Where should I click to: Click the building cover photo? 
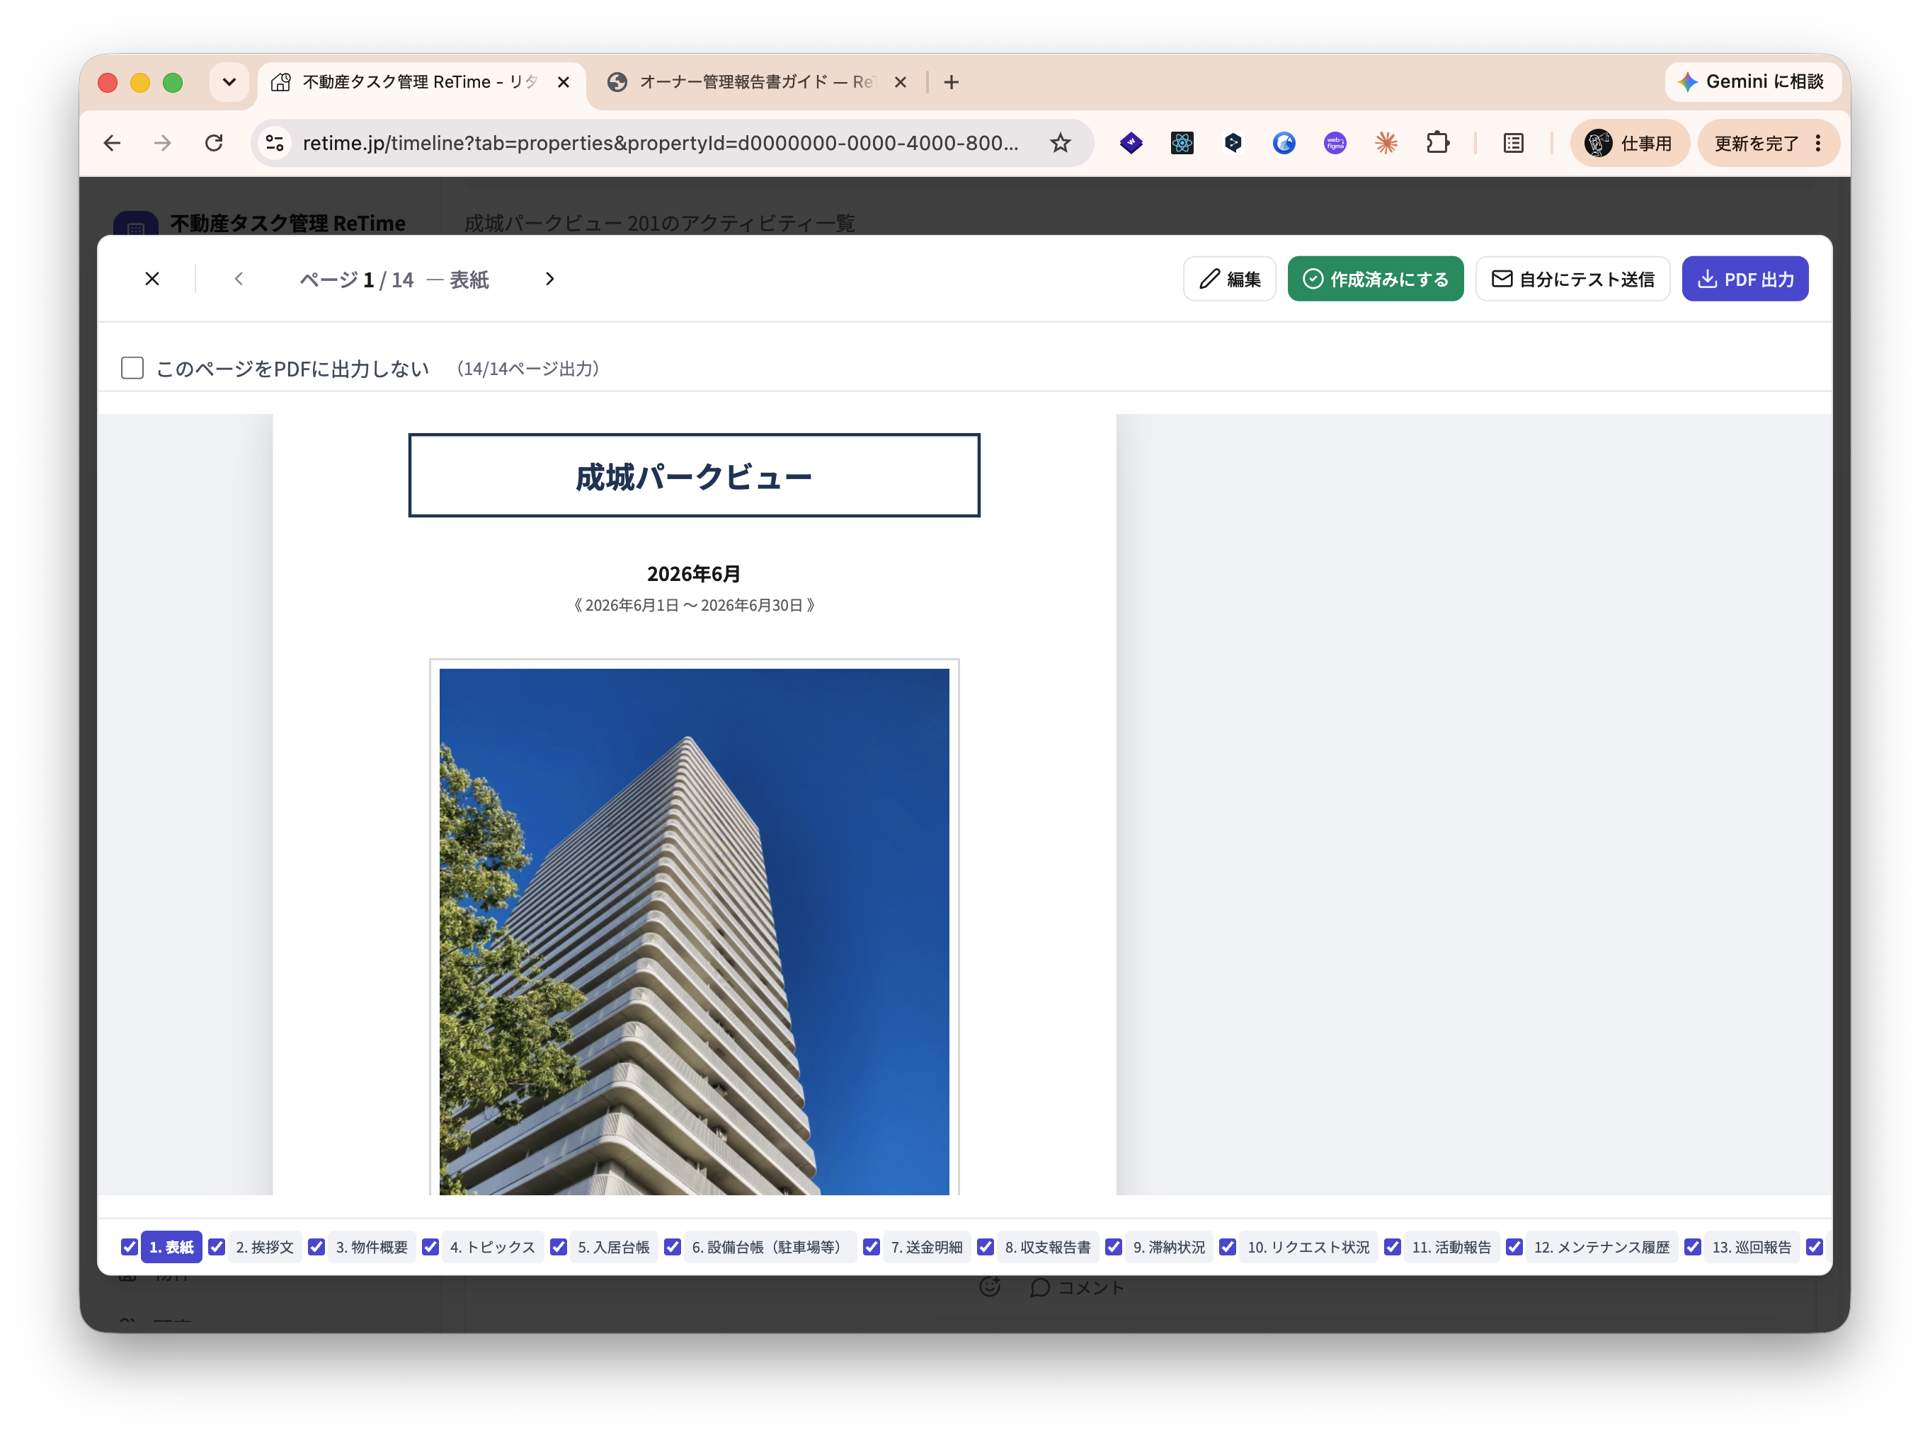pyautogui.click(x=694, y=931)
